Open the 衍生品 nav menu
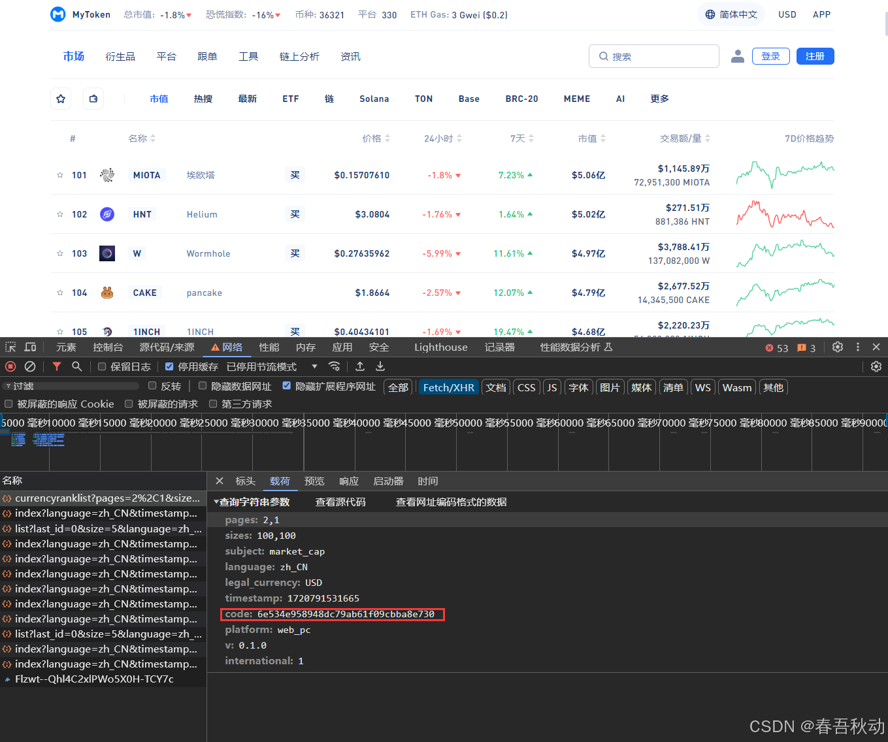888x742 pixels. pyautogui.click(x=120, y=57)
